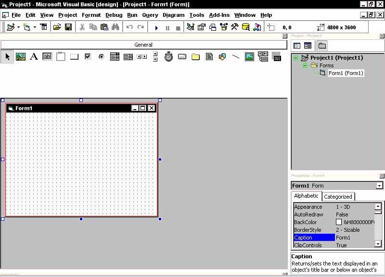Open the Form1 object dropdown in Properties
Screen dimensions: 385x277
[x=379, y=186]
